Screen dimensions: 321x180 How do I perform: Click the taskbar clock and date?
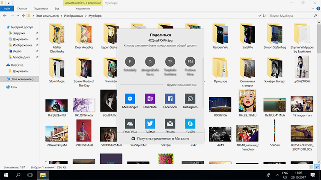pyautogui.click(x=298, y=175)
